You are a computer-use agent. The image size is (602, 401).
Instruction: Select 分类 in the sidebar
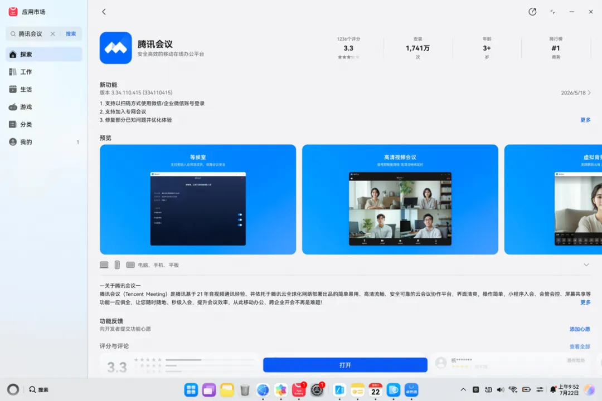coord(44,124)
